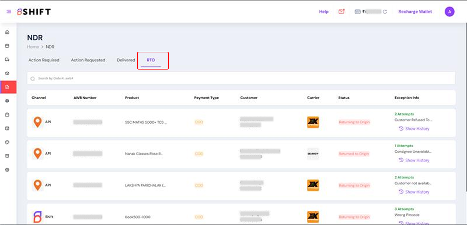
Task: Switch to the Action Required tab
Action: click(x=44, y=60)
